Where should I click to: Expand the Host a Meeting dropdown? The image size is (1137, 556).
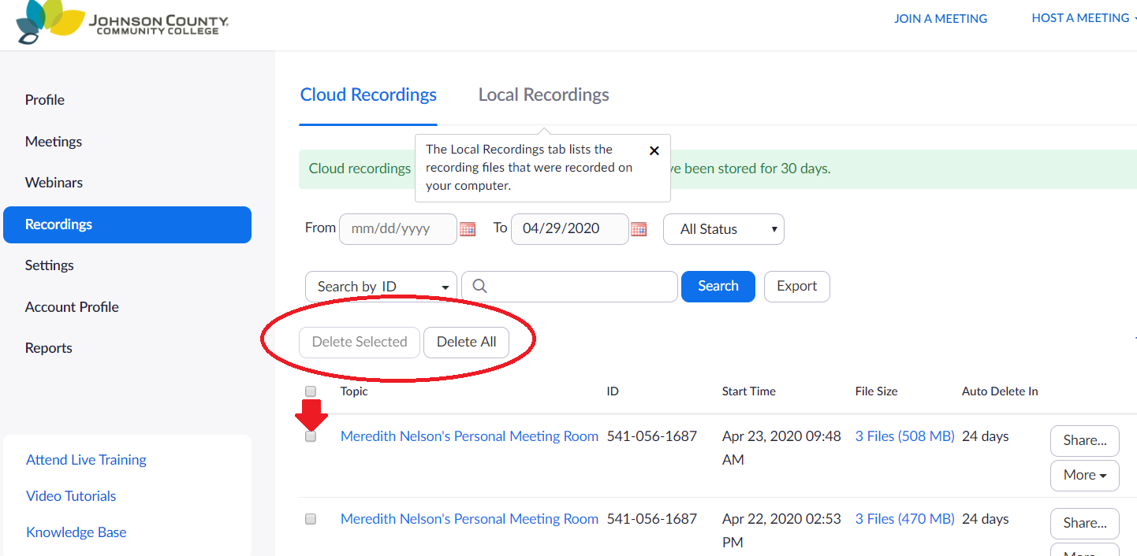[x=1081, y=17]
